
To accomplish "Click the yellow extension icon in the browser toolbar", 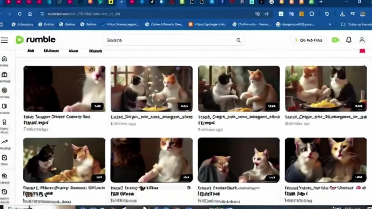I will pyautogui.click(x=302, y=14).
